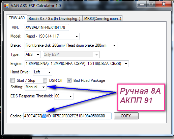Tick the DSR Off checkbox
The height and width of the screenshot is (139, 174).
pyautogui.click(x=45, y=80)
